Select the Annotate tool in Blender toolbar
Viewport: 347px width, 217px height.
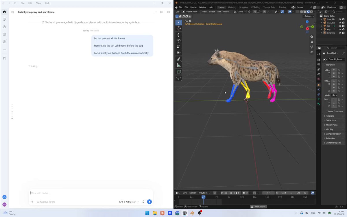pos(179,59)
